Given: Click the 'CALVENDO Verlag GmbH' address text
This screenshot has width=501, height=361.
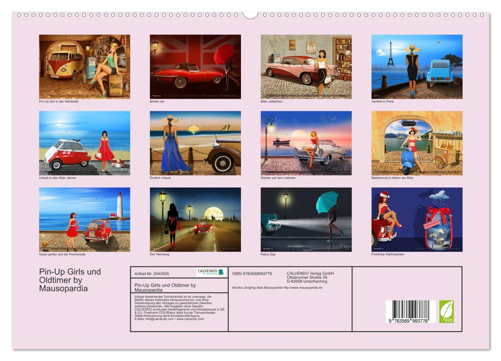Looking at the screenshot, I should click(x=310, y=277).
